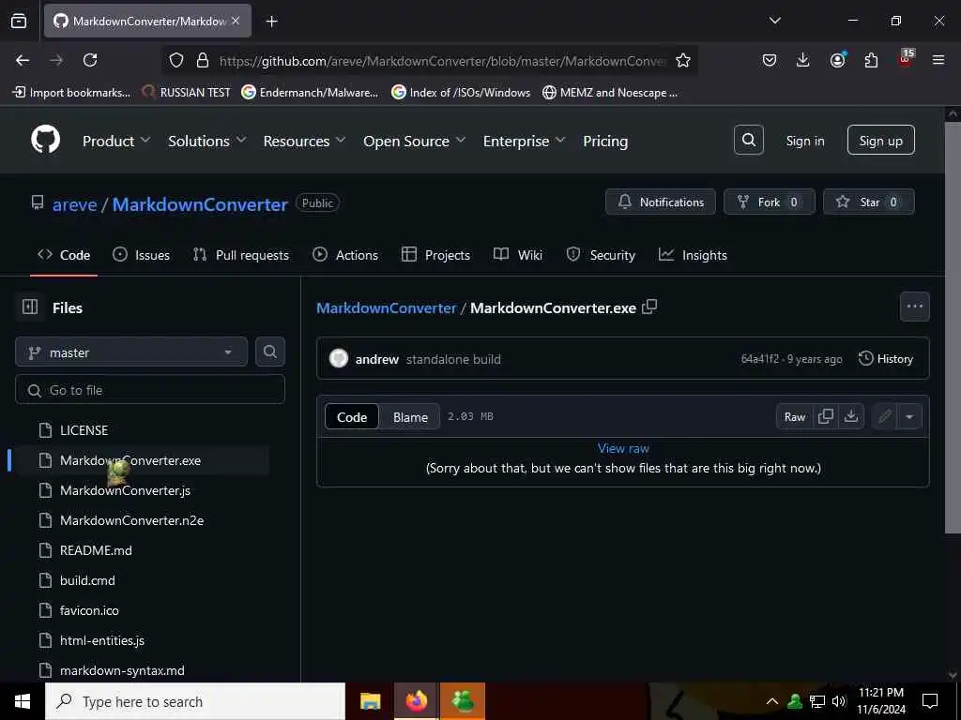
Task: Expand the Resources navigation dropdown
Action: click(305, 141)
